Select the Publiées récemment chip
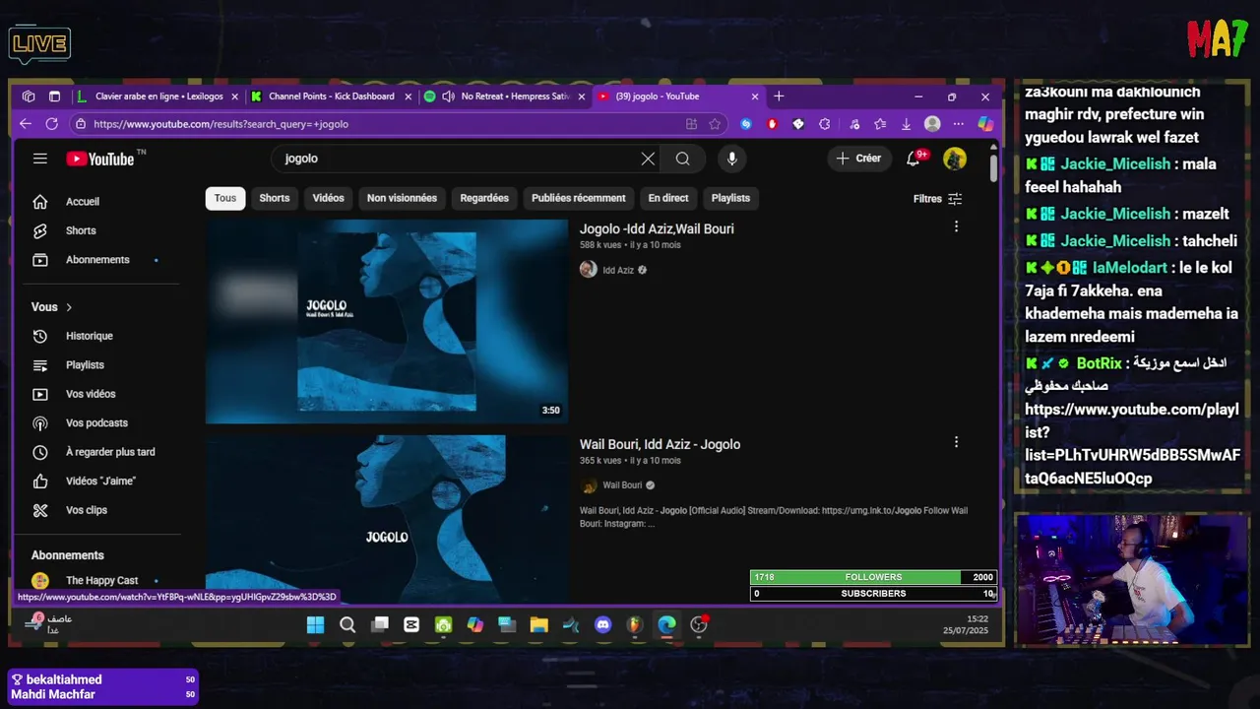Image resolution: width=1260 pixels, height=709 pixels. click(579, 198)
